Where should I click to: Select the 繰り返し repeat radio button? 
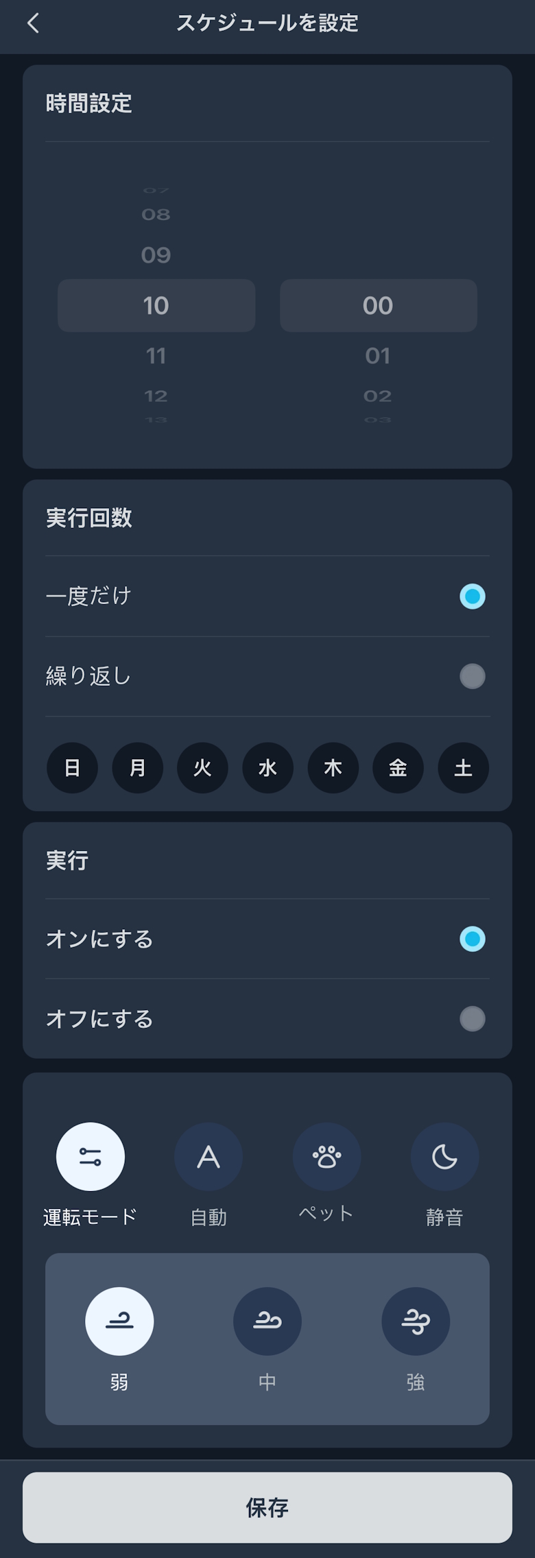(472, 676)
